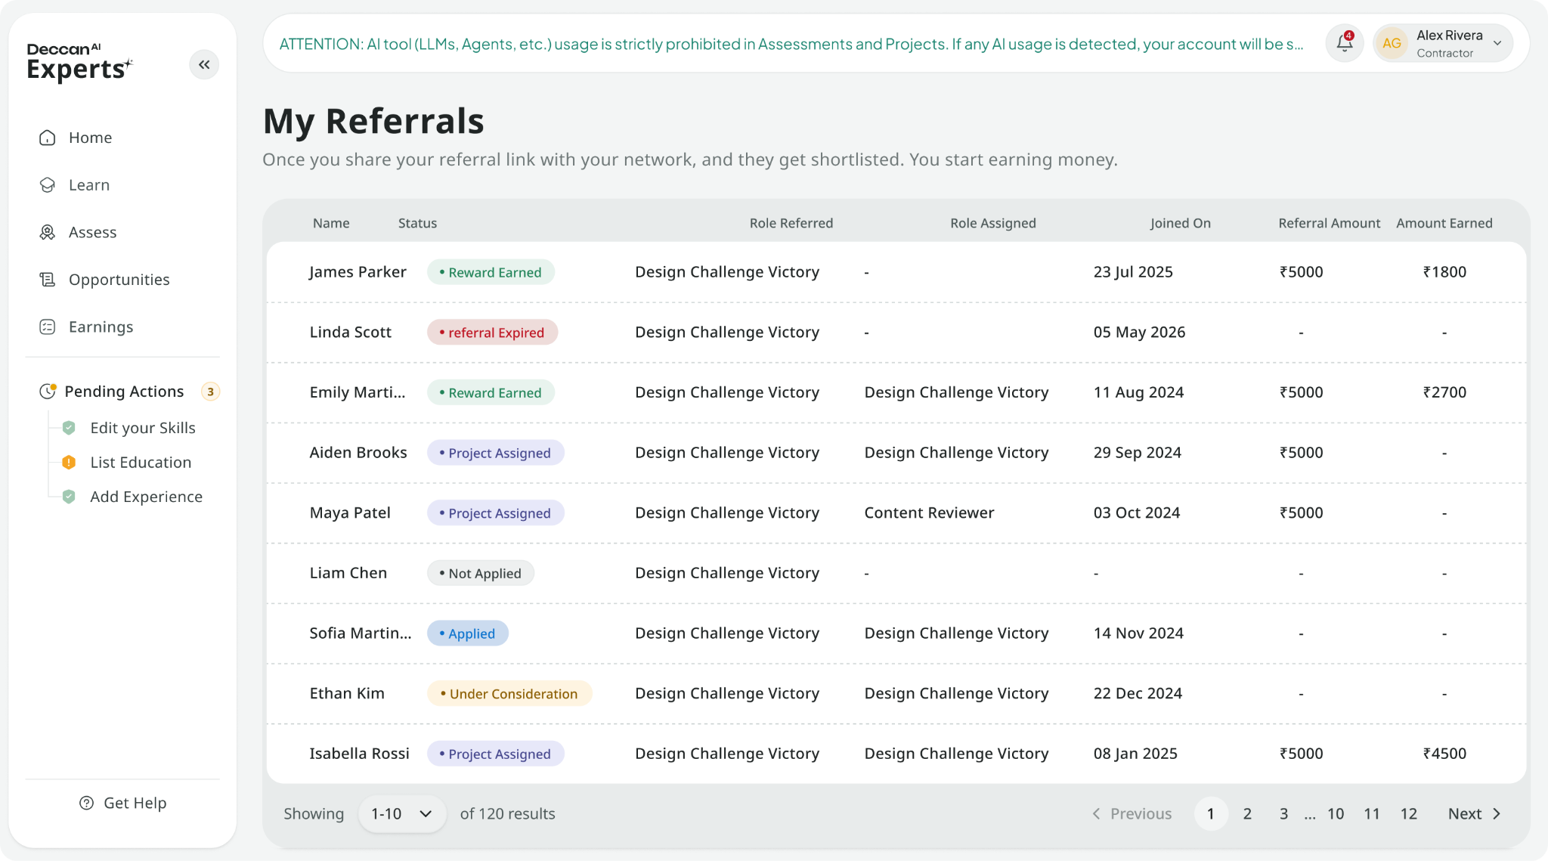Click the Deccan AI Experts logo
This screenshot has height=861, width=1548.
pos(79,62)
